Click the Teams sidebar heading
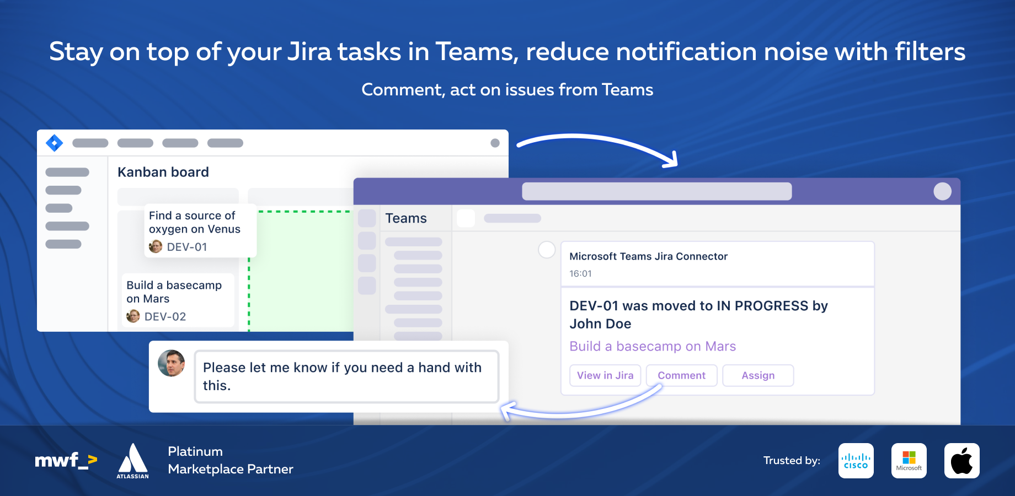This screenshot has width=1015, height=496. 406,218
